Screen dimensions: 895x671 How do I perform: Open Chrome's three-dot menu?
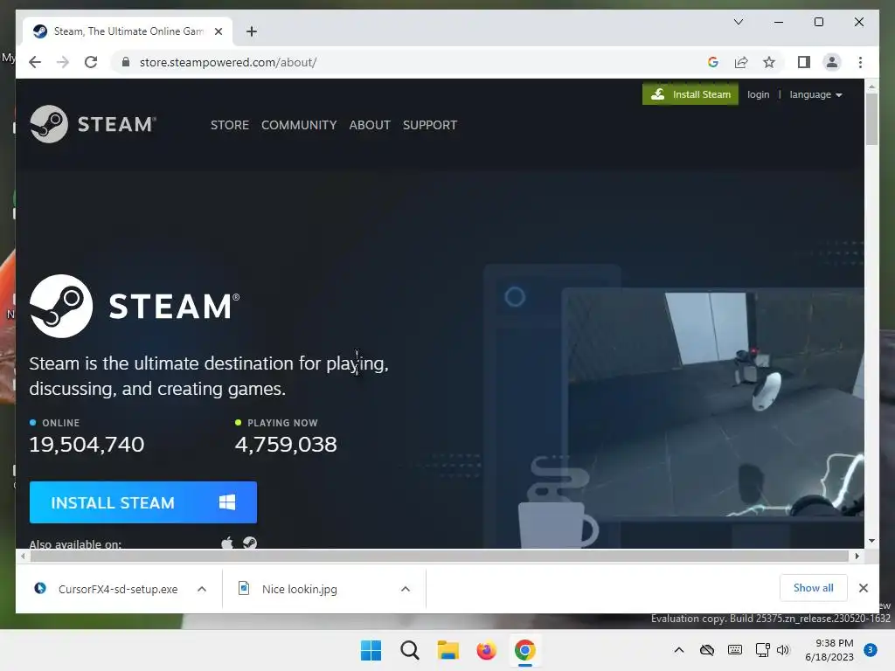(x=860, y=62)
